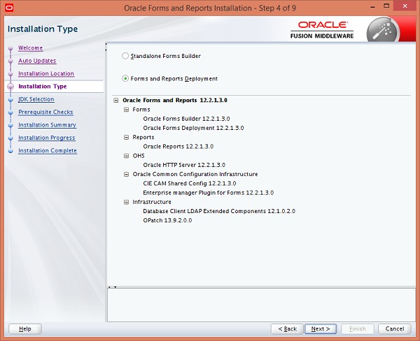Click the Next button
The height and width of the screenshot is (341, 420).
(x=321, y=328)
